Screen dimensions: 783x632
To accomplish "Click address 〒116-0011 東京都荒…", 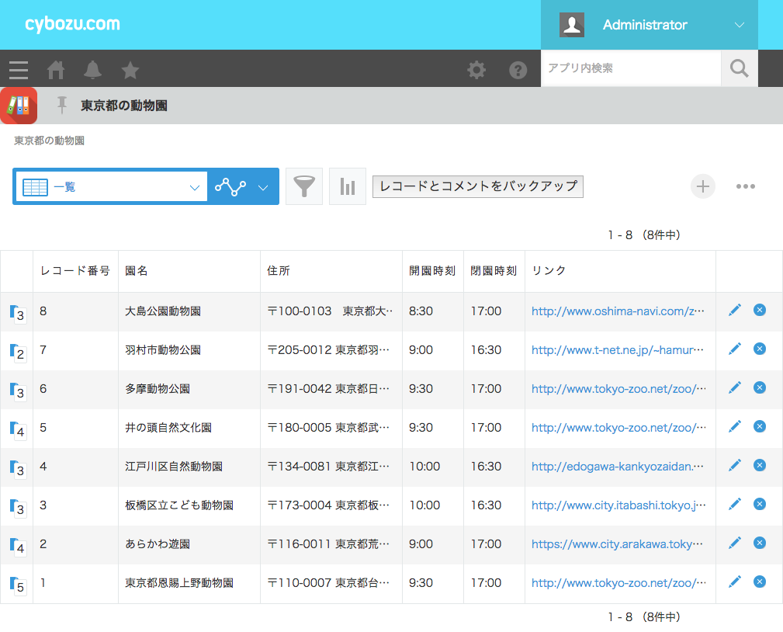I will pos(328,544).
